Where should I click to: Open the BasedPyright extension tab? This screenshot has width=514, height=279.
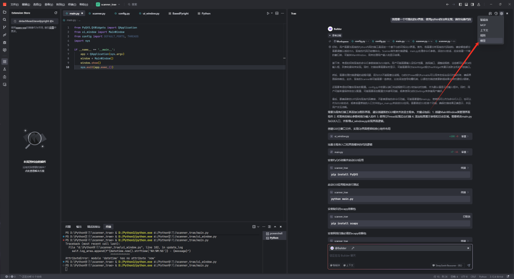[179, 14]
